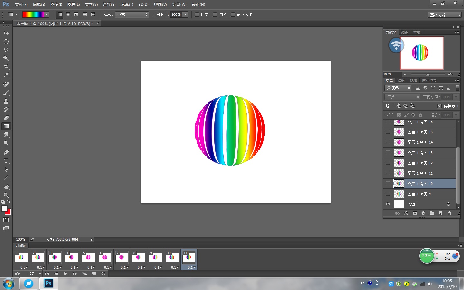Enable the Dither (仿色) checkbox
This screenshot has height=290, width=464.
(x=215, y=15)
